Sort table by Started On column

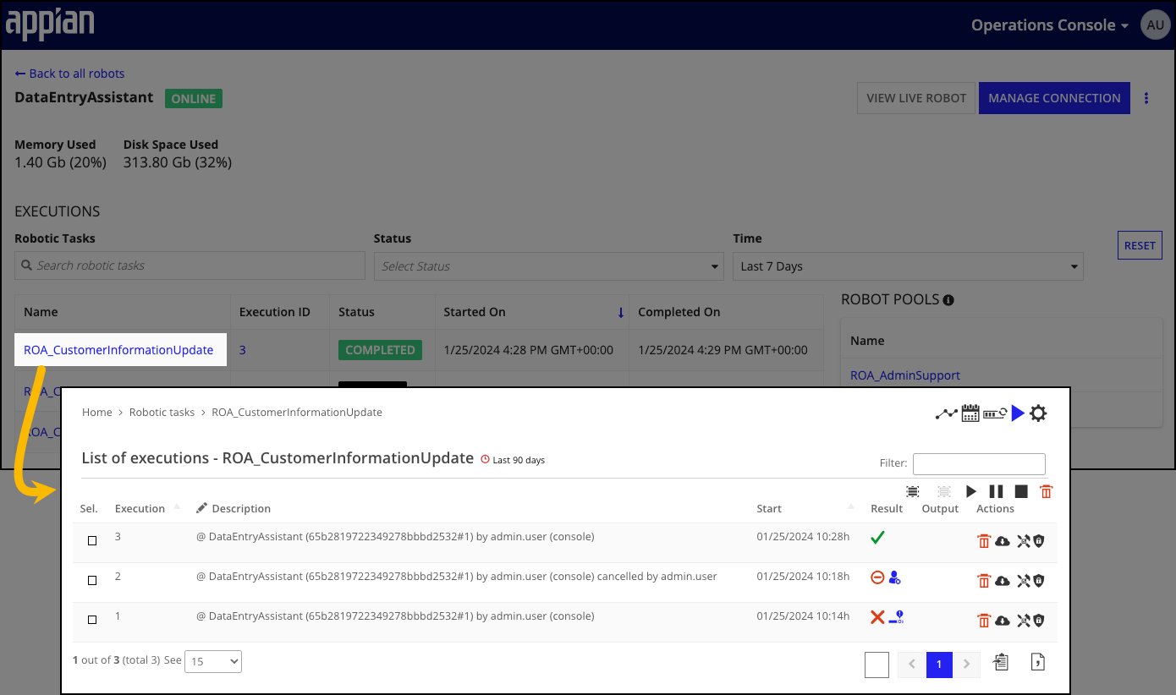tap(474, 312)
